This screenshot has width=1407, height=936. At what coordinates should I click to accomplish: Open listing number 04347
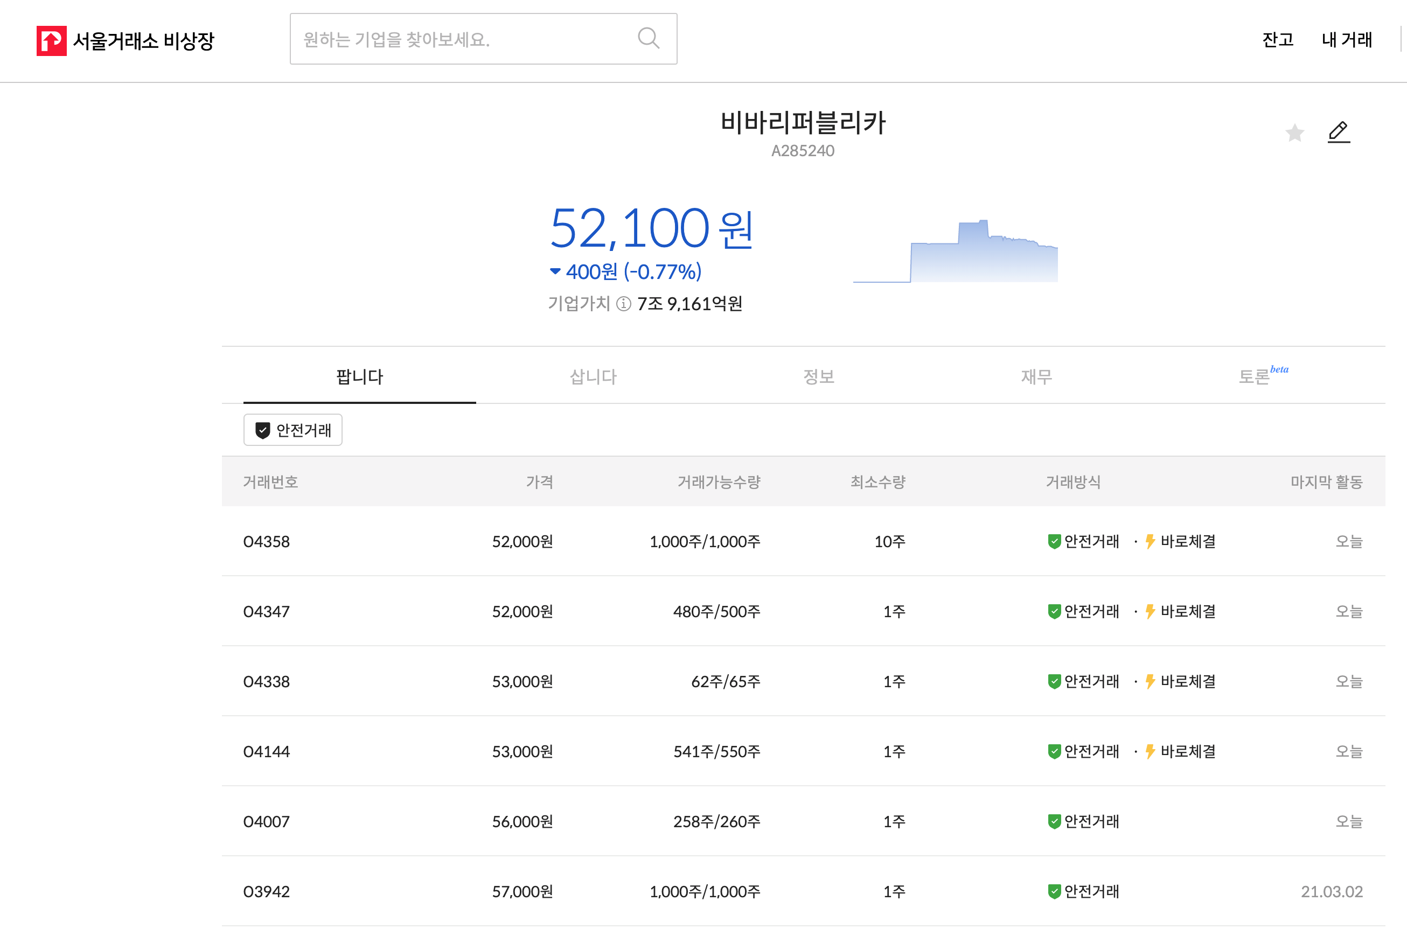(x=266, y=611)
